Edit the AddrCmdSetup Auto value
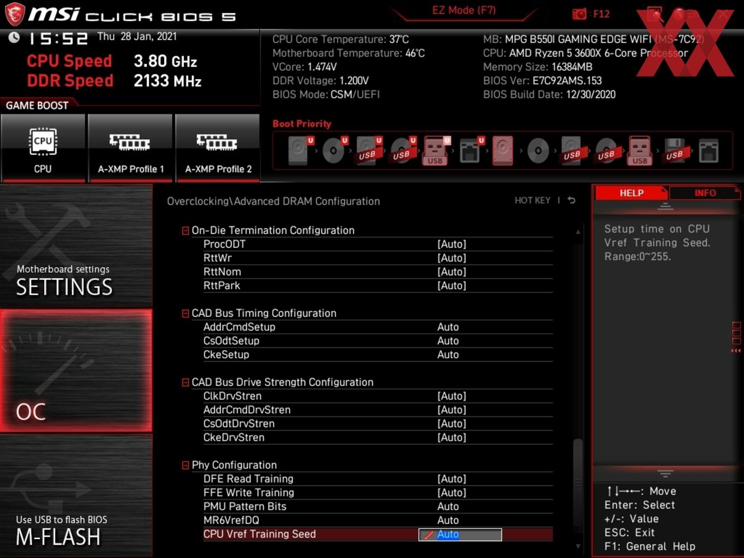 pyautogui.click(x=448, y=327)
